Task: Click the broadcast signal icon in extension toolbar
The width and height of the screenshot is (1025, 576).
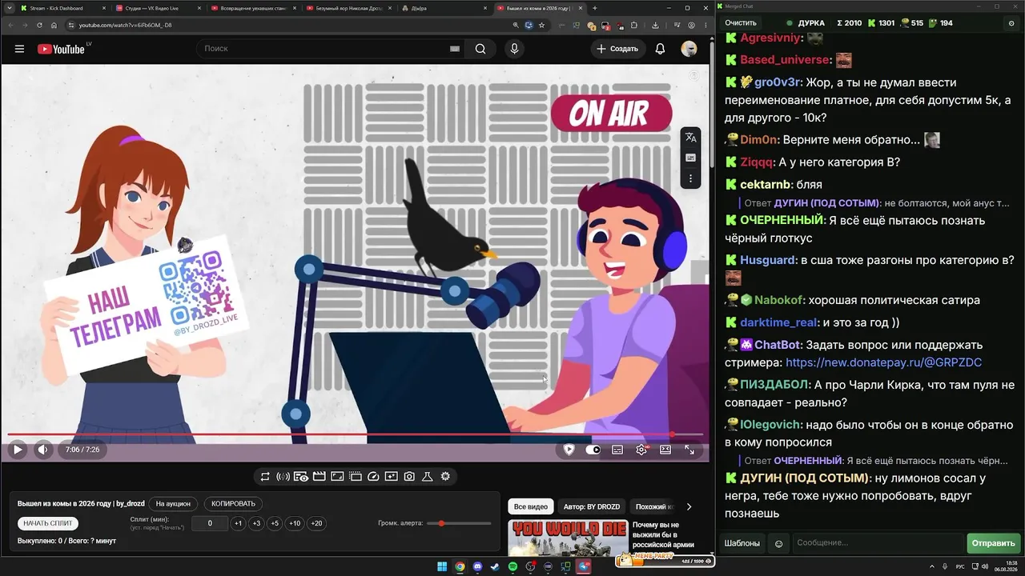Action: 283,477
